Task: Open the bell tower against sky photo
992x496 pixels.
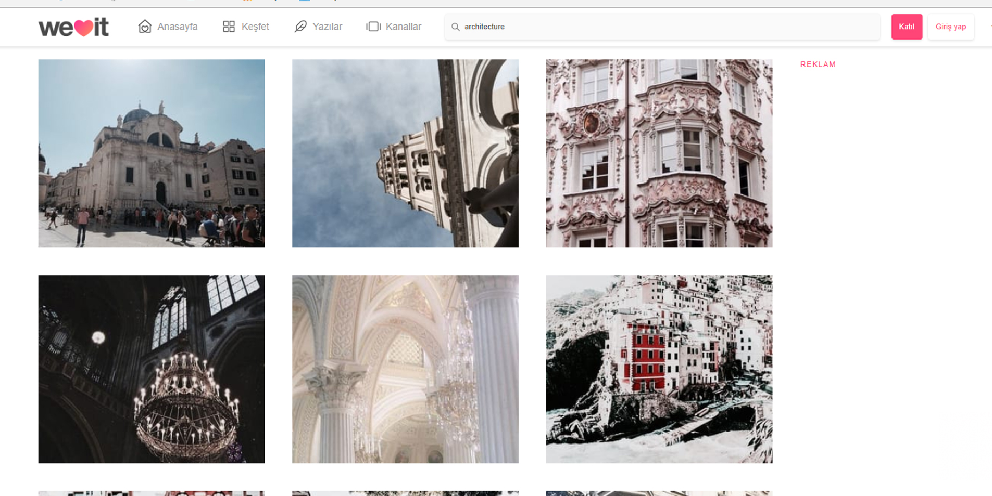Action: coord(405,153)
